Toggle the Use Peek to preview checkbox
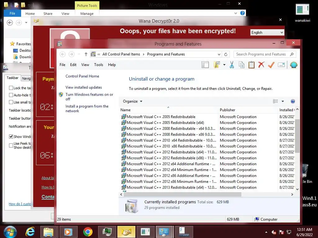 click(11, 145)
